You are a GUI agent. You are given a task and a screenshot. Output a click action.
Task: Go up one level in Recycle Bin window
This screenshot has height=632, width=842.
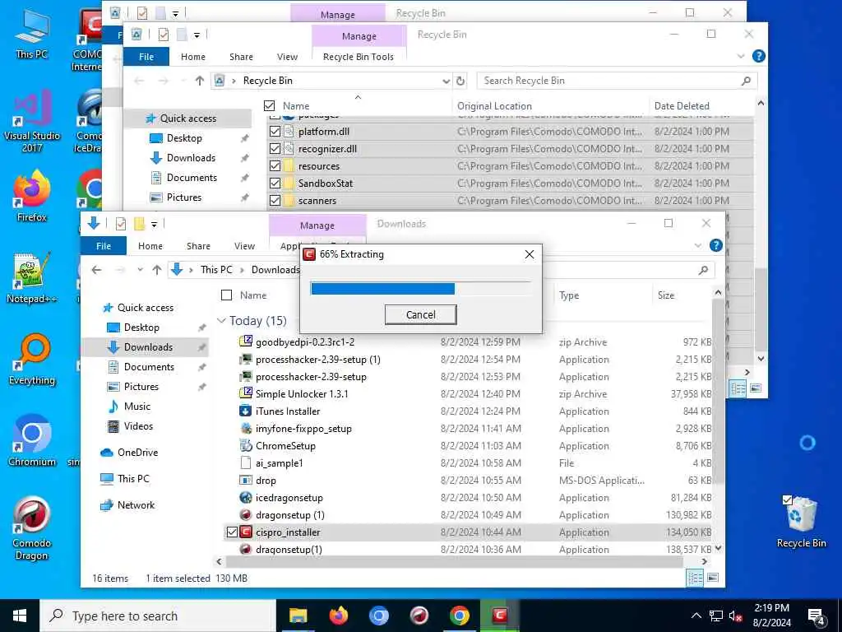point(200,81)
